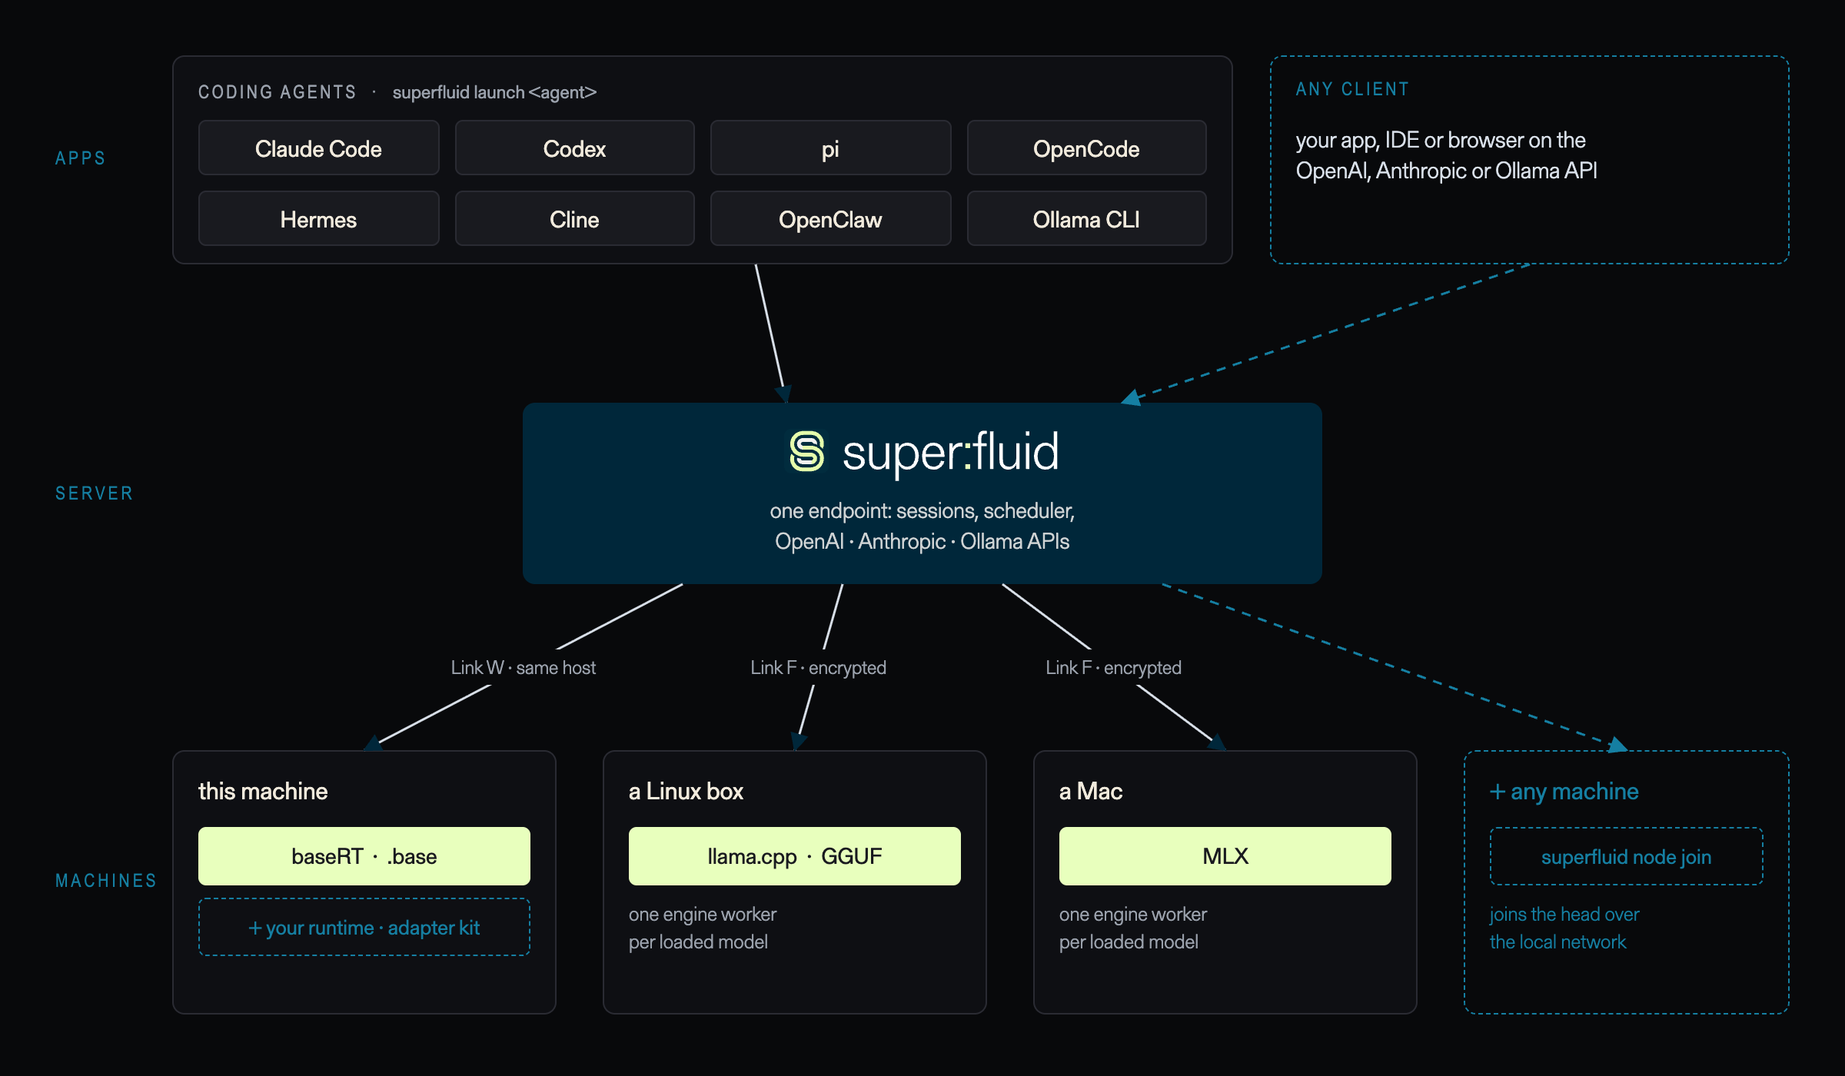
Task: Click the pi agent box
Action: (830, 148)
